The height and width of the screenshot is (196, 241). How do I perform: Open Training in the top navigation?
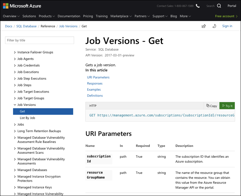102,16
